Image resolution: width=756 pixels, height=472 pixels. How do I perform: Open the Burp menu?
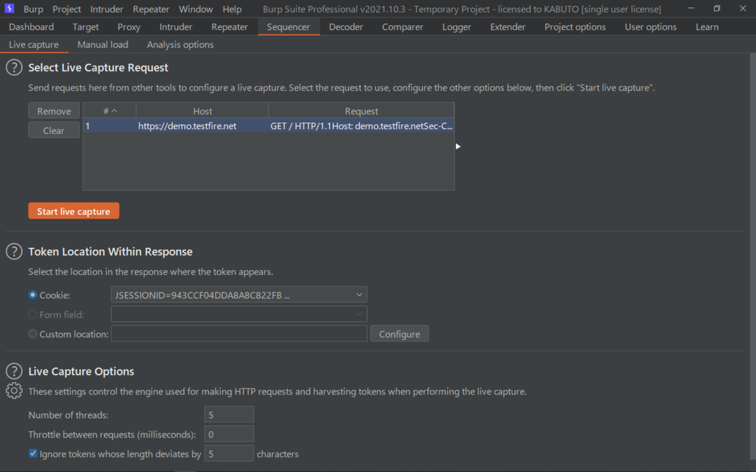tap(33, 9)
